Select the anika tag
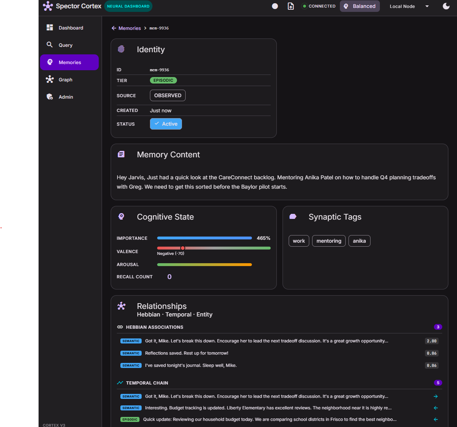This screenshot has height=427, width=457. (x=359, y=241)
